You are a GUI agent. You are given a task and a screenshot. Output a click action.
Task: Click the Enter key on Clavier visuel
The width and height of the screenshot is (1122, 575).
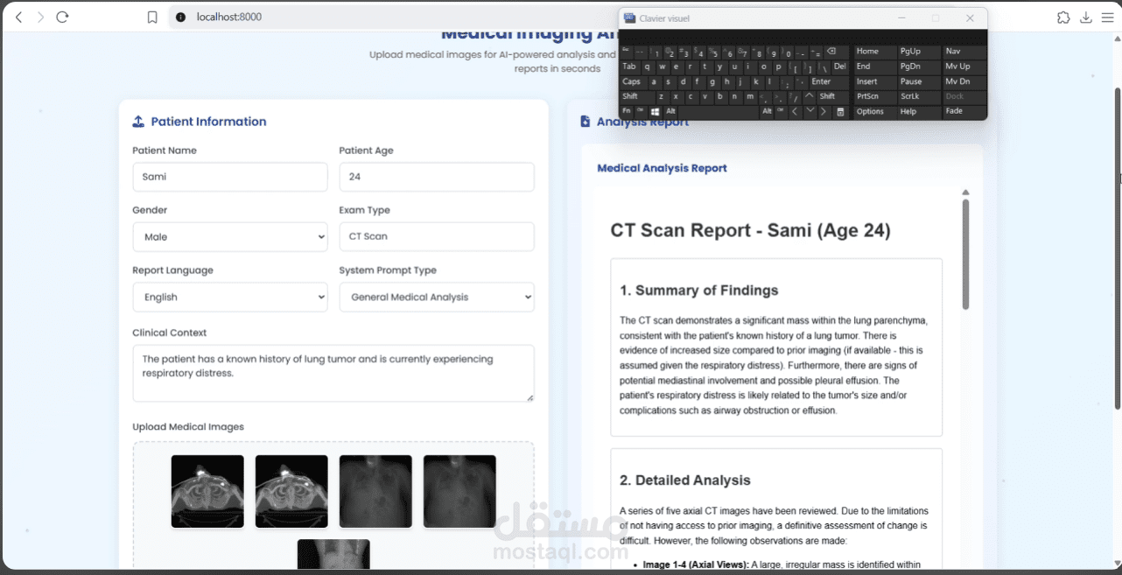click(x=829, y=81)
